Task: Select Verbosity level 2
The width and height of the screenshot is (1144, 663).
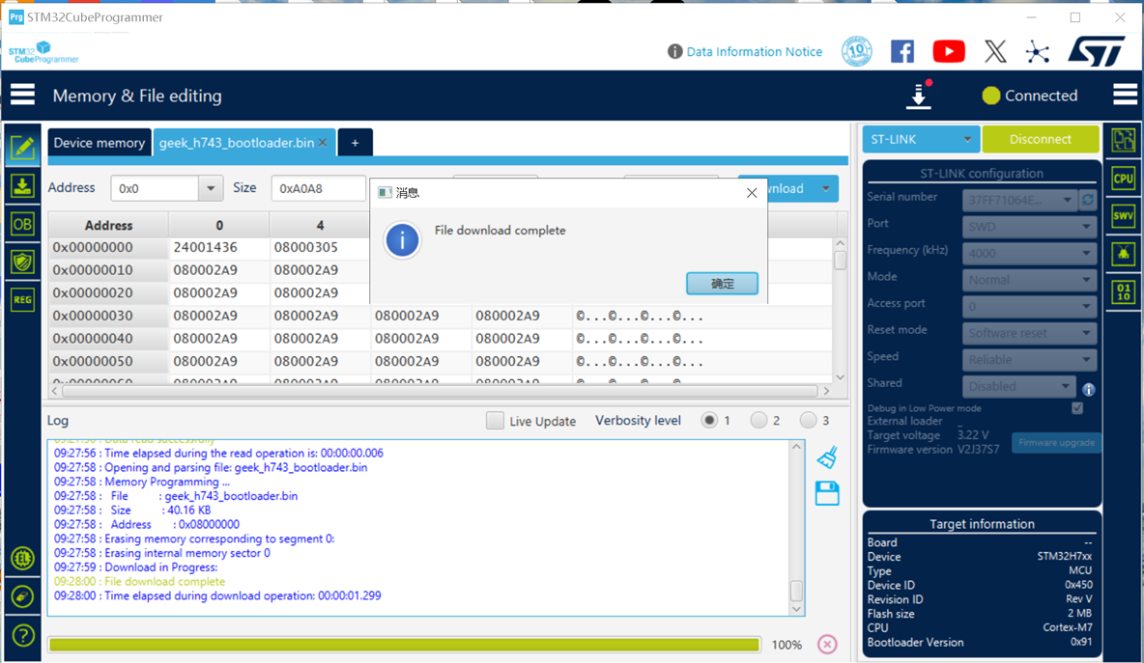Action: (758, 421)
